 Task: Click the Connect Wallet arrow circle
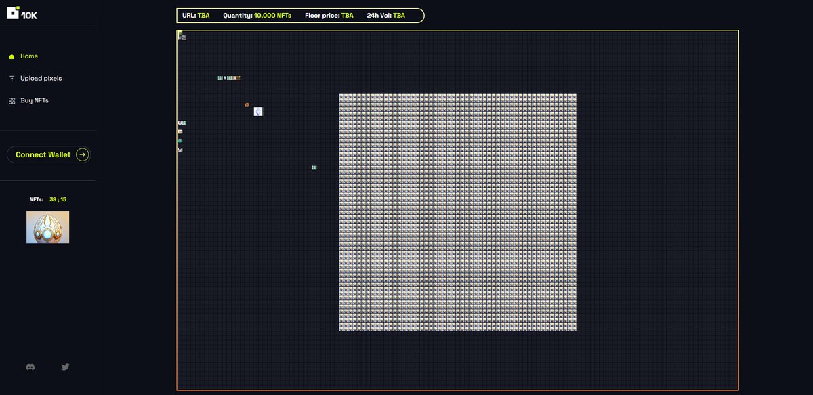(x=82, y=154)
